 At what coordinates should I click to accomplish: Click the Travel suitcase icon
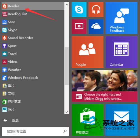tap(4, 54)
